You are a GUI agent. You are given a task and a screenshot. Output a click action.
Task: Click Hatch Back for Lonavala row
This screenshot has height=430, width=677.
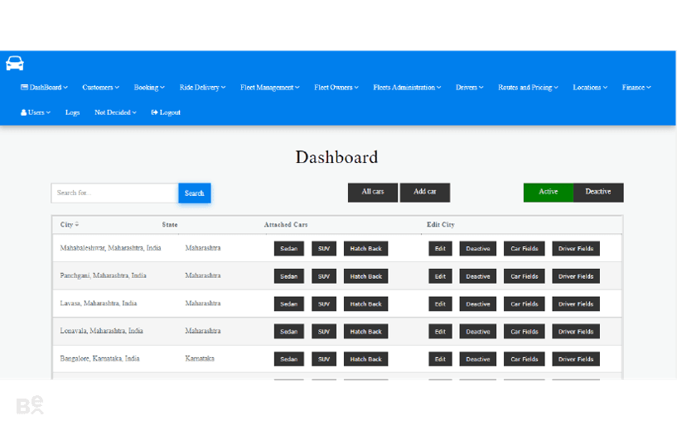pyautogui.click(x=365, y=332)
